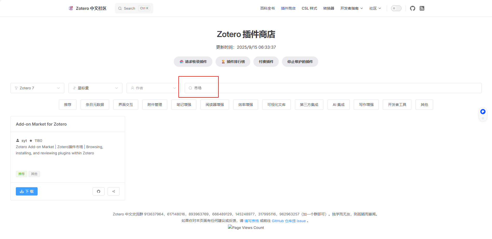Click the 请求收录插件 button

(x=193, y=62)
